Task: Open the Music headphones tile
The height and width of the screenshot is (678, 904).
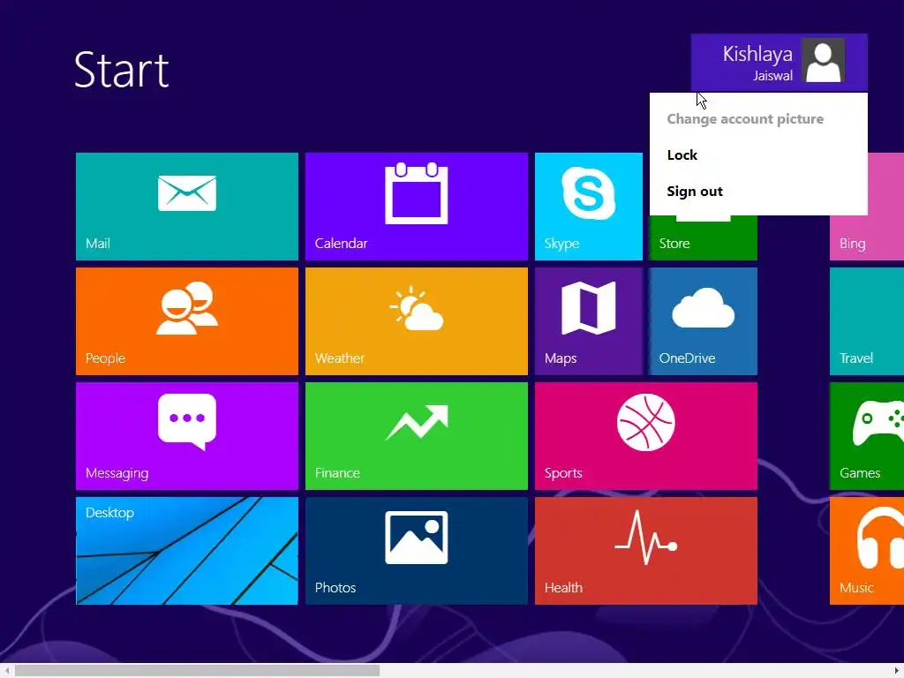Action: pos(867,551)
